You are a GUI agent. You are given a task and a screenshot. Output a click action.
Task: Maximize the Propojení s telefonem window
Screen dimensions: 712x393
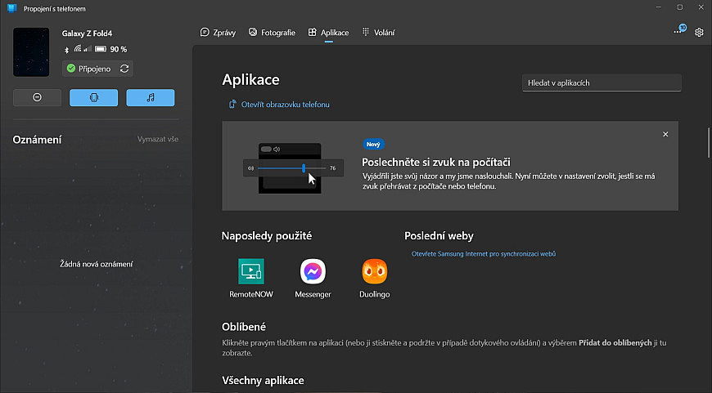[680, 7]
